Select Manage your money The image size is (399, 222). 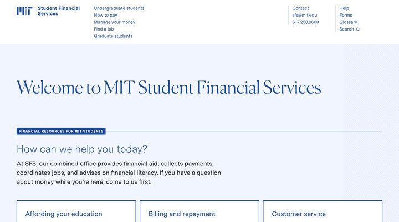114,22
